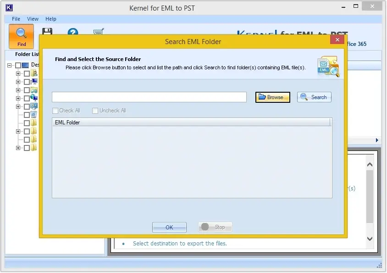Expand the computer (This PC) node

(x=18, y=82)
